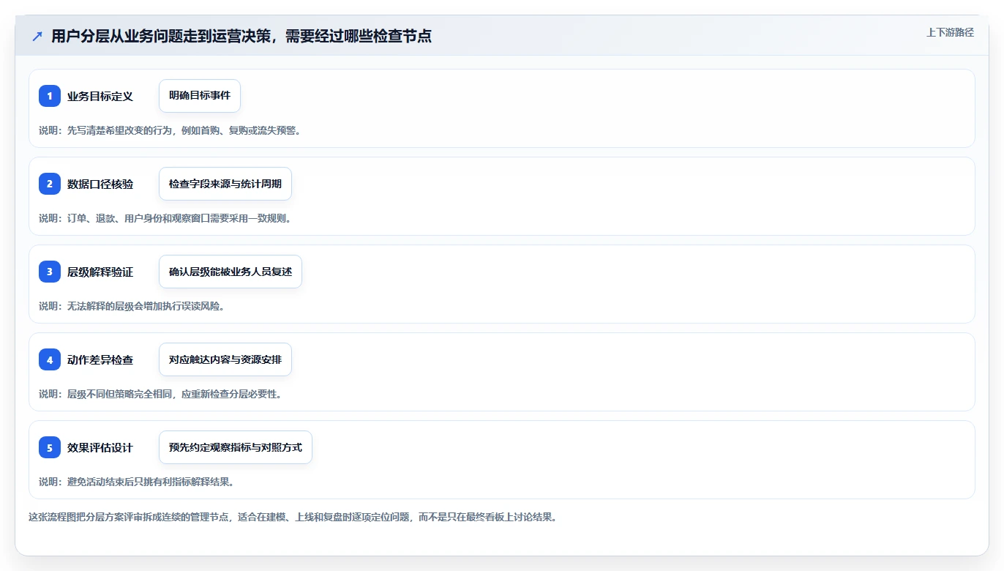Click the step 2 number badge
Image resolution: width=1004 pixels, height=571 pixels.
(50, 184)
